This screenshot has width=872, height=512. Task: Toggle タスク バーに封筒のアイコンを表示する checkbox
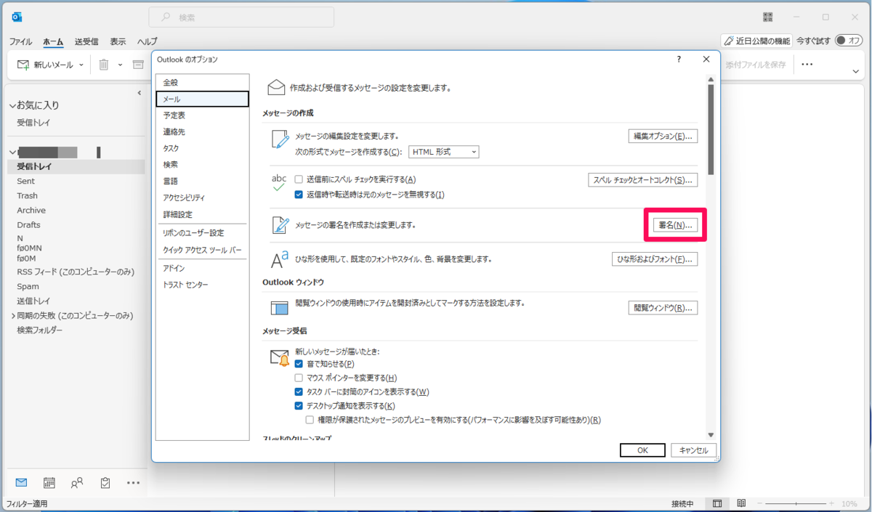pos(299,391)
